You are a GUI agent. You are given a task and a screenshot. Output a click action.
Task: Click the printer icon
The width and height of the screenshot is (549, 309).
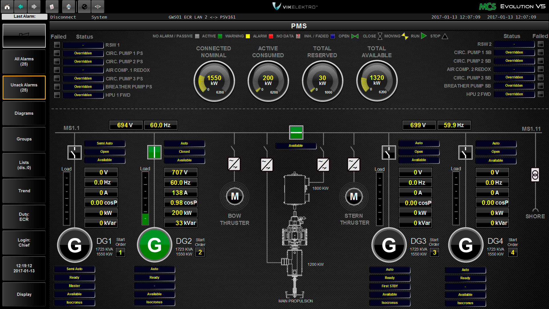coord(69,7)
